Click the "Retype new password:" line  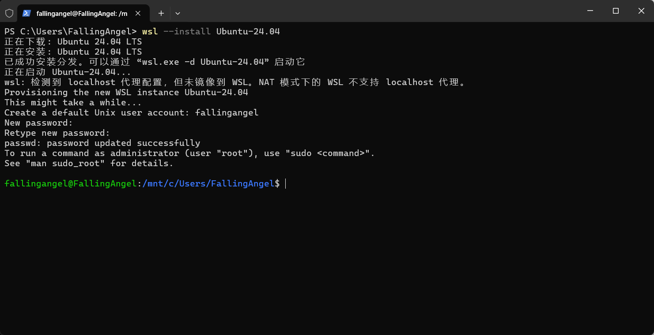[57, 133]
